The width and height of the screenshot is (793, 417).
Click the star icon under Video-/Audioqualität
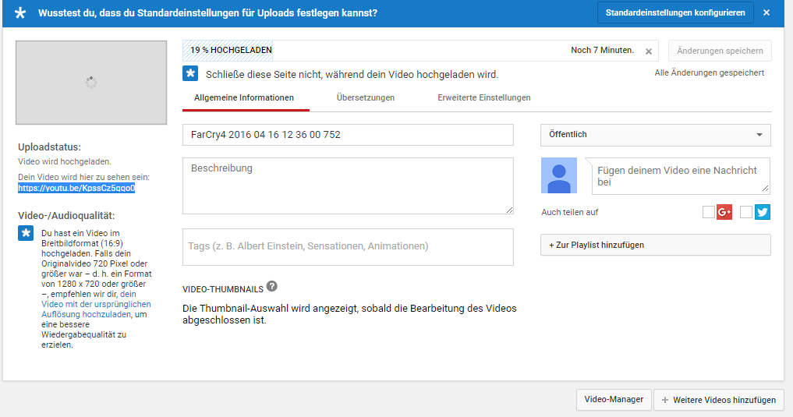[x=26, y=233]
